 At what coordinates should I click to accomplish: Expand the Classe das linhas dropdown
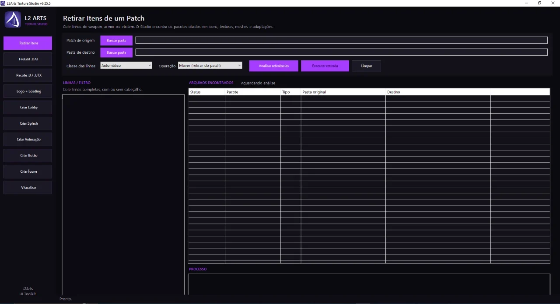point(126,65)
